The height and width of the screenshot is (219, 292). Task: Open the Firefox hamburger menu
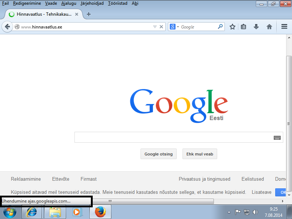click(284, 27)
